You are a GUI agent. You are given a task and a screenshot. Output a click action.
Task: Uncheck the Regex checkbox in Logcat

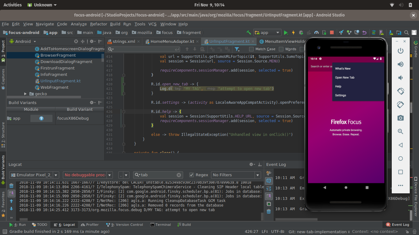(x=192, y=175)
